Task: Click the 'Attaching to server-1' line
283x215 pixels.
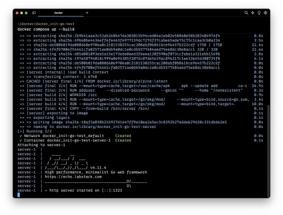Action: (x=41, y=145)
